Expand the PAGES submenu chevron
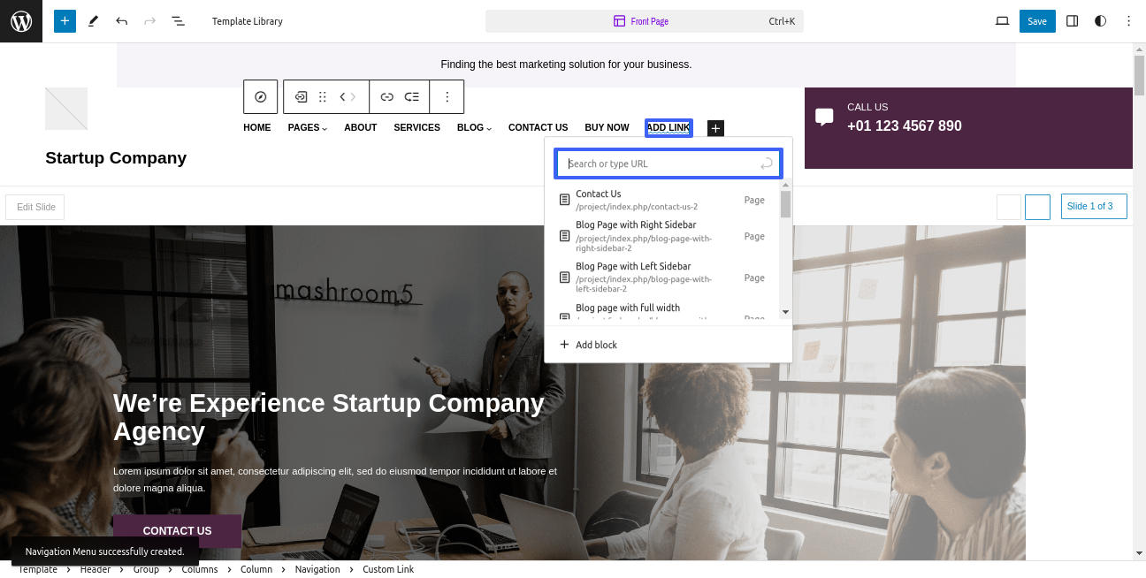 pyautogui.click(x=325, y=129)
